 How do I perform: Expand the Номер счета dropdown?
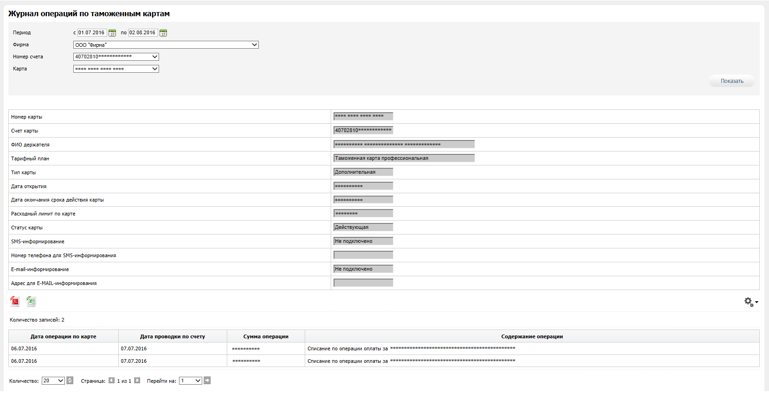pos(116,57)
